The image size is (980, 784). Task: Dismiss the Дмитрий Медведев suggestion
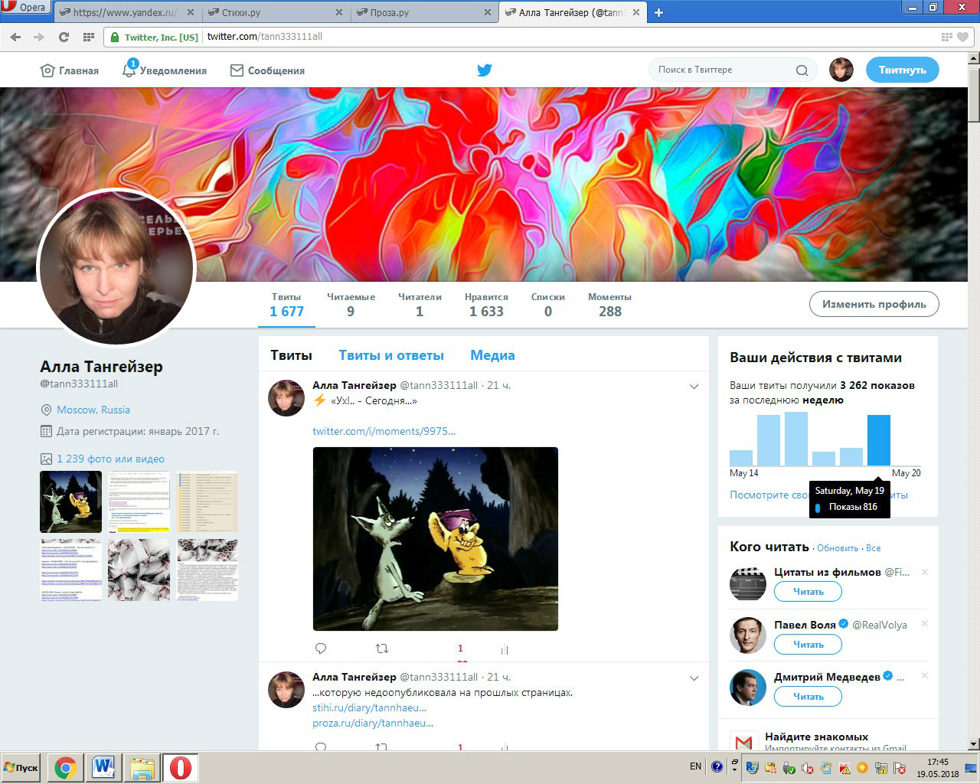[x=924, y=676]
